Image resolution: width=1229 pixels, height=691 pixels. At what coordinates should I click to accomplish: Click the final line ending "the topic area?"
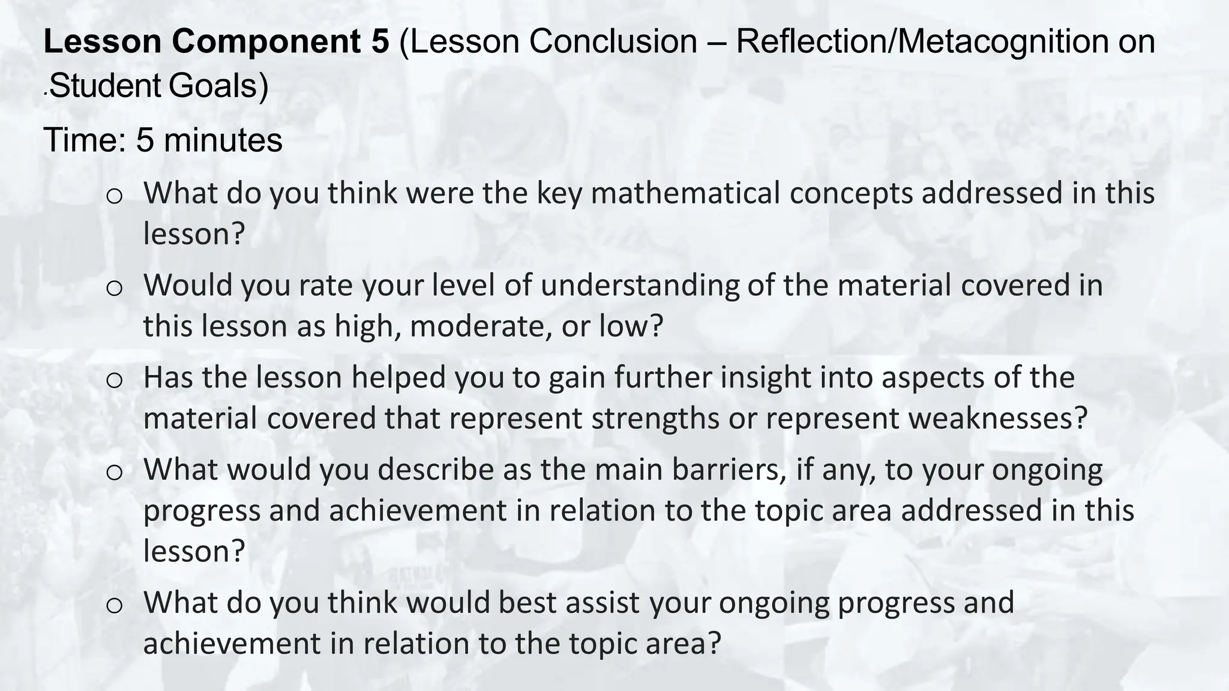coord(431,644)
